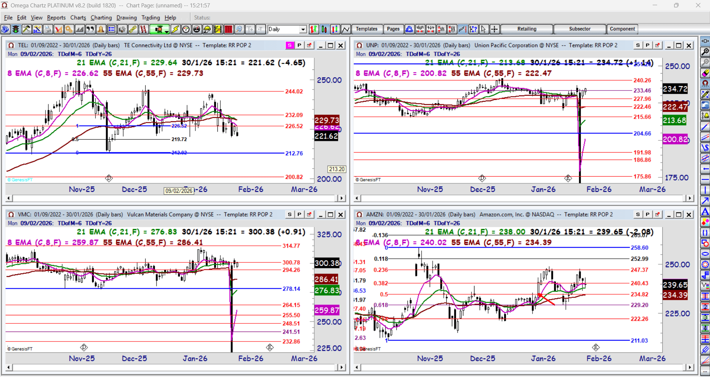Click the pop-out icon on UNP chart header
Image resolution: width=710 pixels, height=377 pixels.
657,45
